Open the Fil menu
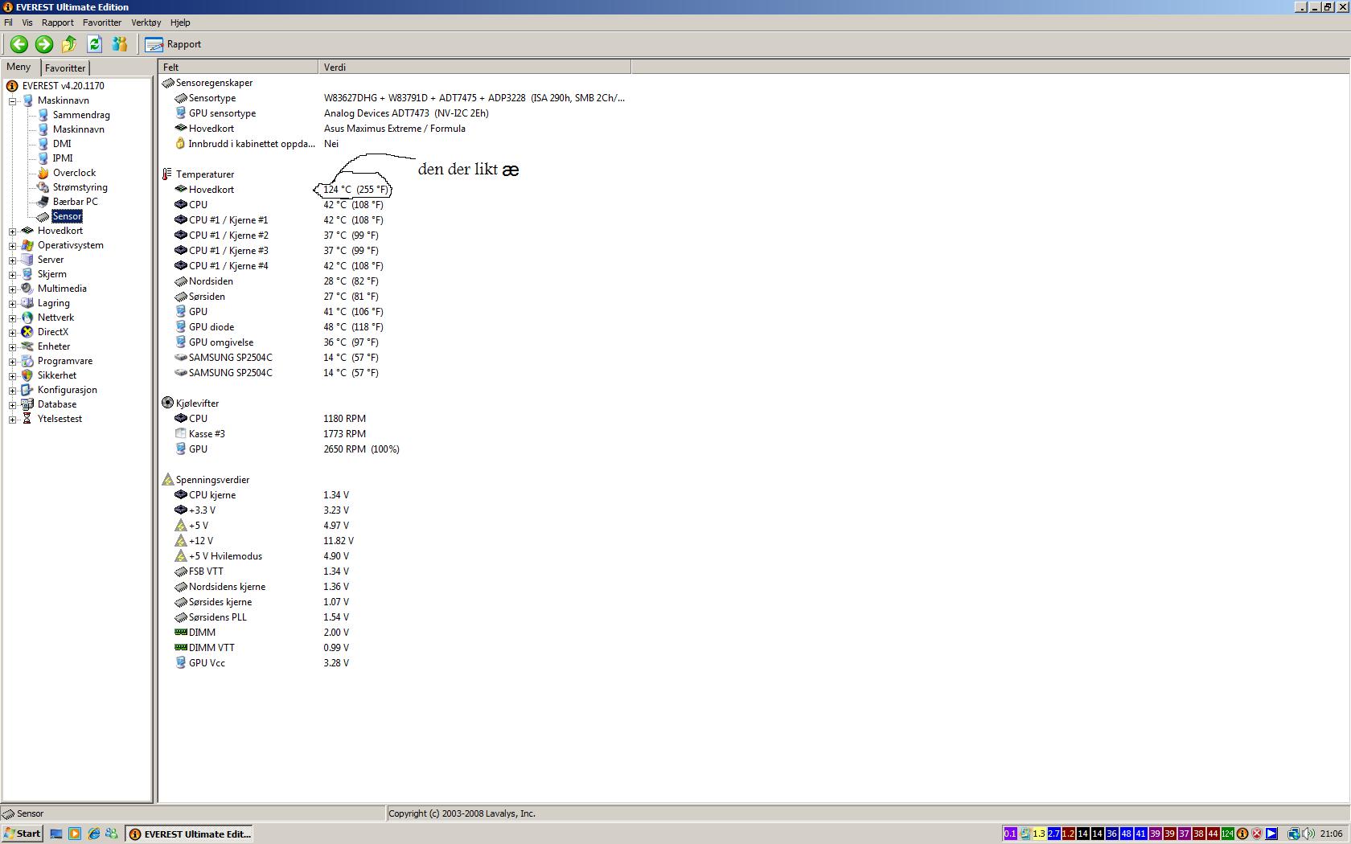Screen dimensions: 1351x844 click(x=8, y=23)
